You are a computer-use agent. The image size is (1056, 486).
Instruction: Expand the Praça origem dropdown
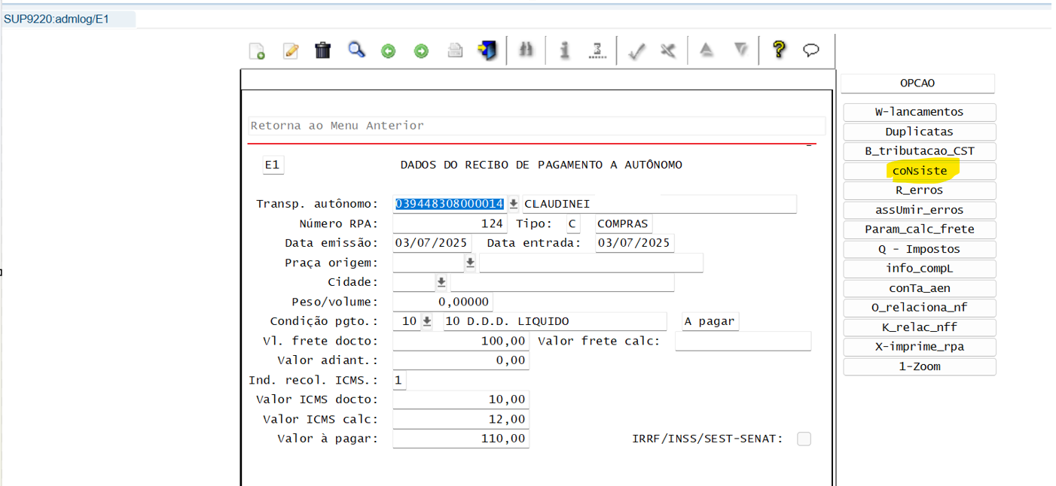[x=470, y=262]
